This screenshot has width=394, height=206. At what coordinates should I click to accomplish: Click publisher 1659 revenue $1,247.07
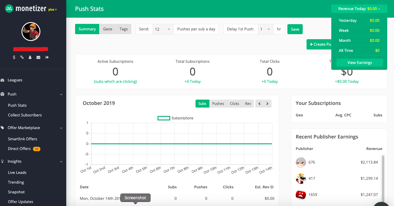[369, 195]
